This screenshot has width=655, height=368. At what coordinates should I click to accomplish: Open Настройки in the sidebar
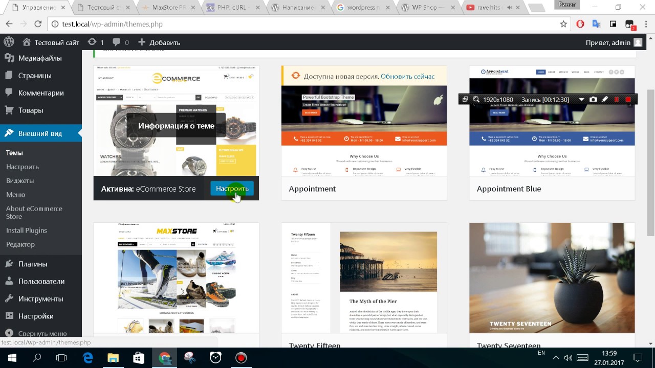(x=41, y=316)
